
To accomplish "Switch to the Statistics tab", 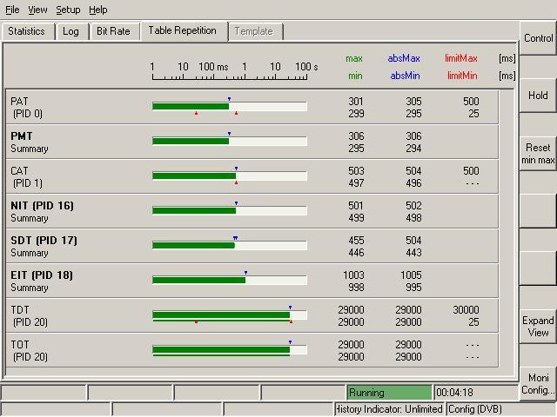I will coord(26,31).
